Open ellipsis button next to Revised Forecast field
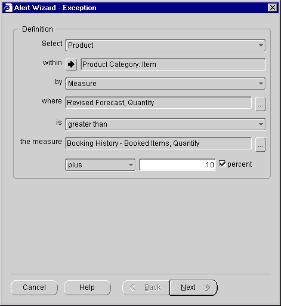The width and height of the screenshot is (281, 306). (x=260, y=104)
